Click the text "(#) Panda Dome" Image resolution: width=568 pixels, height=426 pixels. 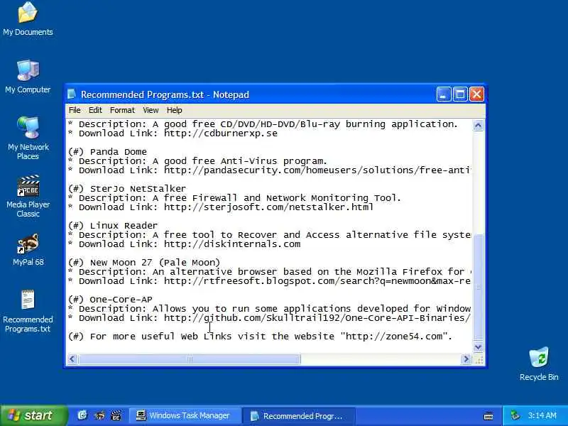pyautogui.click(x=108, y=151)
